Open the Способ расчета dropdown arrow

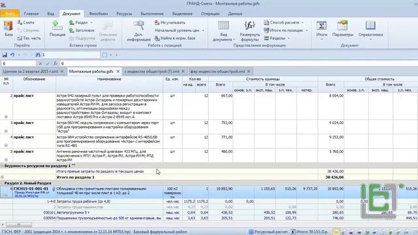pos(302,23)
